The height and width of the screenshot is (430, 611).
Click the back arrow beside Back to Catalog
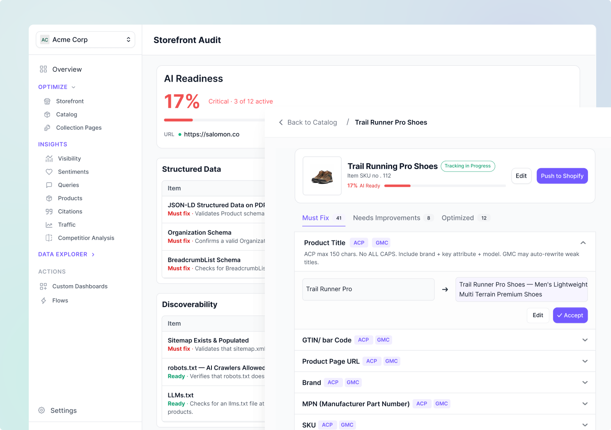[281, 122]
